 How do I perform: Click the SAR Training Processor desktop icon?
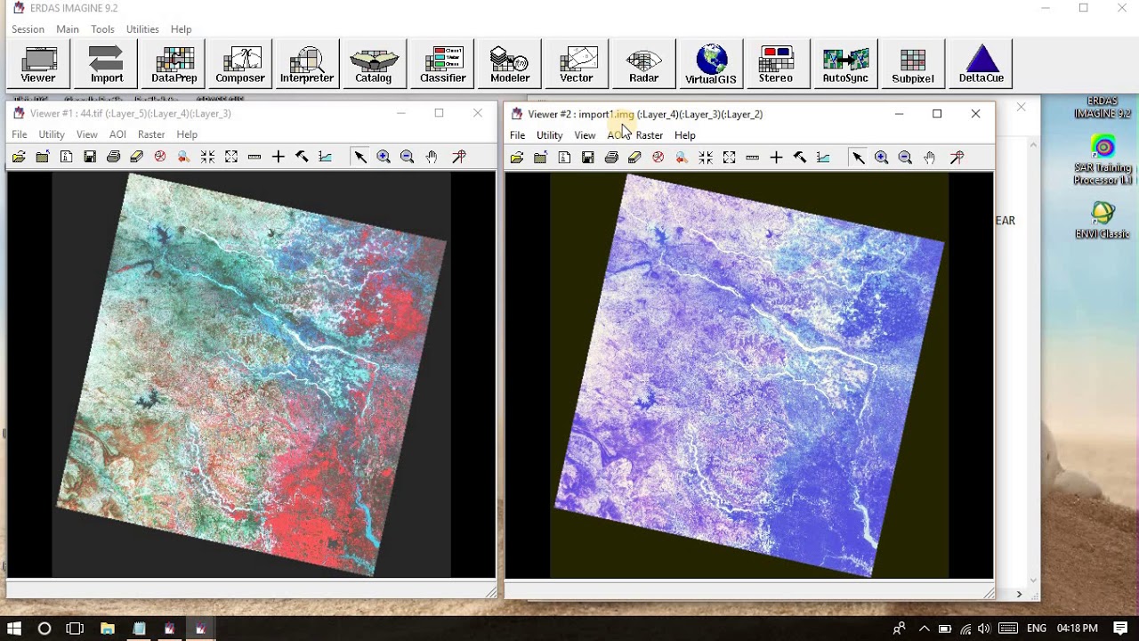click(1103, 161)
